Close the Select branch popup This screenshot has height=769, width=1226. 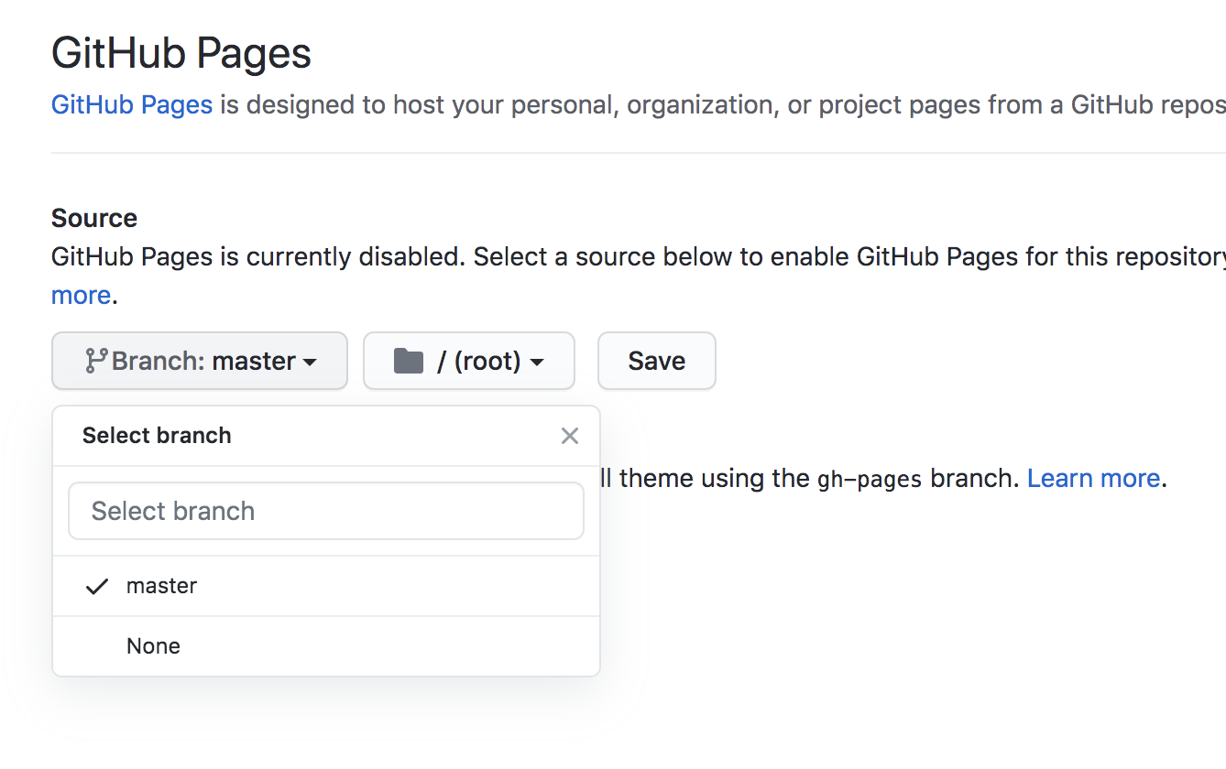click(x=570, y=436)
